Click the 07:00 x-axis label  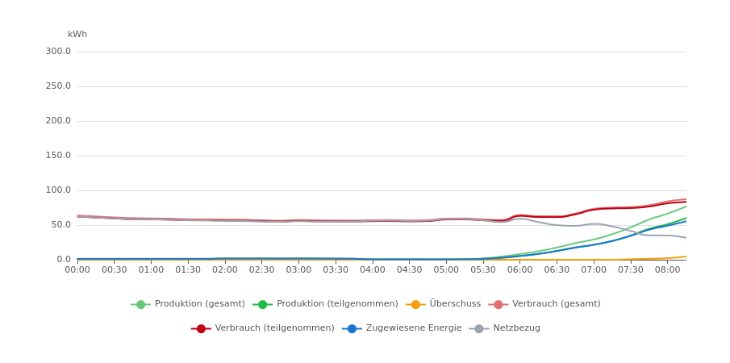pos(594,270)
